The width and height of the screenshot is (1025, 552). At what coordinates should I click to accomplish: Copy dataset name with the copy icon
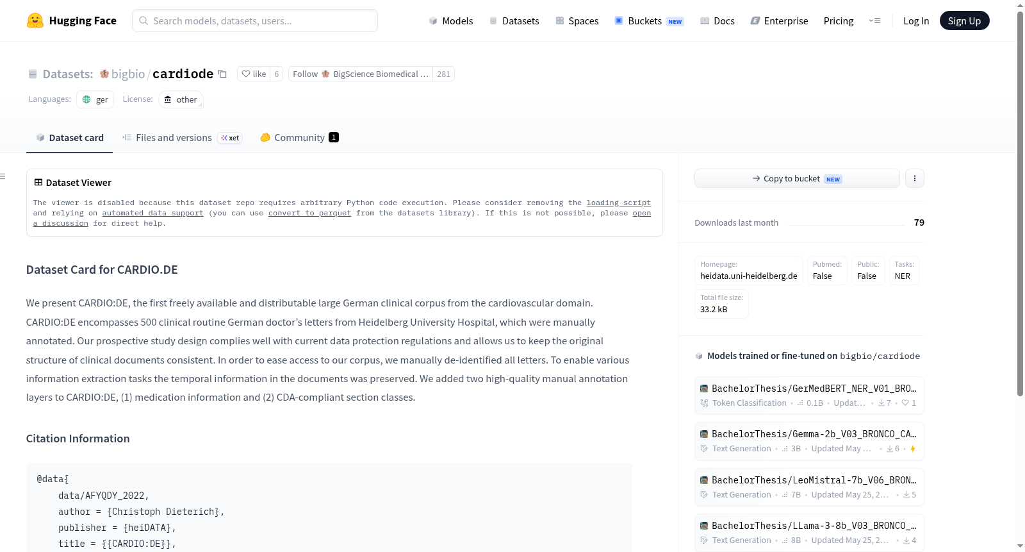222,74
